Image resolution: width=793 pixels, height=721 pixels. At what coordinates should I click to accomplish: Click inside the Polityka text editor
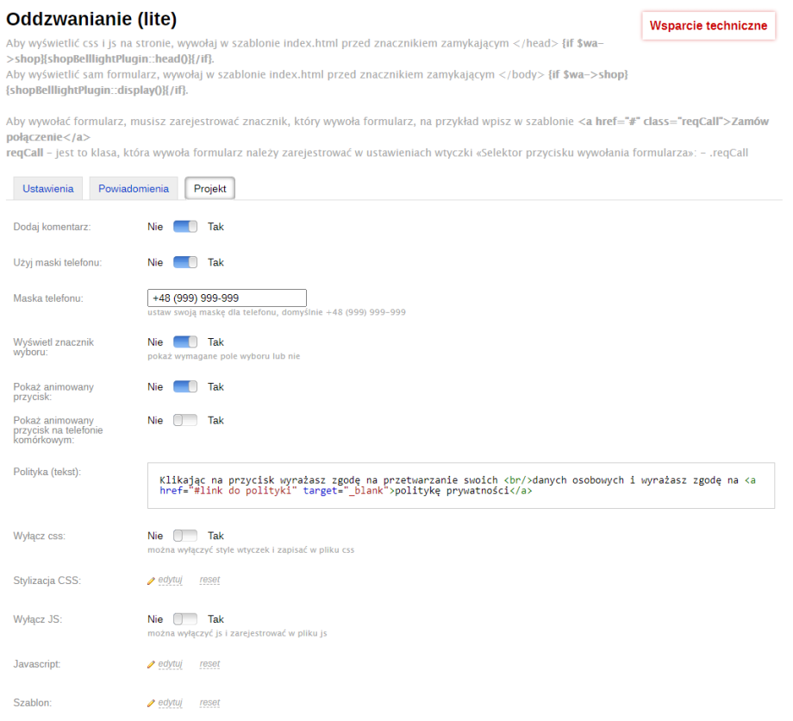point(461,486)
